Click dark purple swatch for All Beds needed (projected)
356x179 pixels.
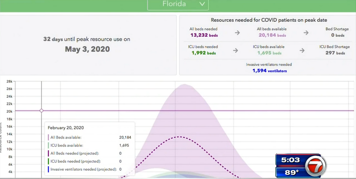tap(49, 153)
